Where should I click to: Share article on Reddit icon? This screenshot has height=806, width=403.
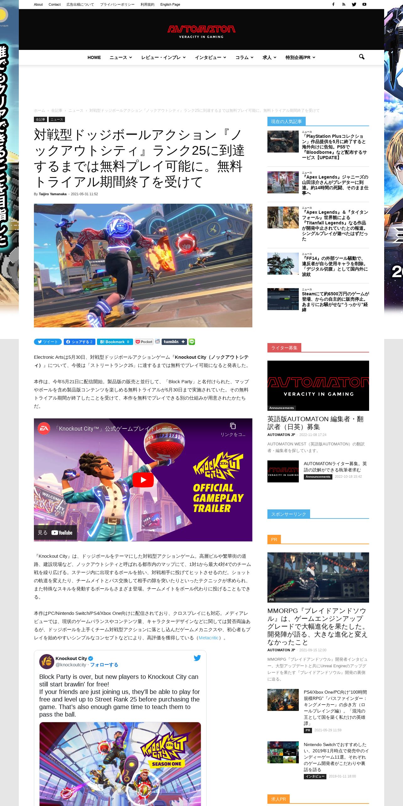tap(158, 341)
